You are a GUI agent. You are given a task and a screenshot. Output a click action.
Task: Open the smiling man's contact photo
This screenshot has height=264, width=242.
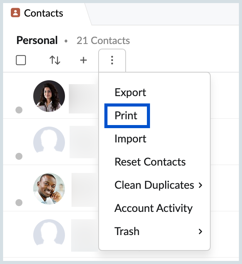tap(49, 189)
